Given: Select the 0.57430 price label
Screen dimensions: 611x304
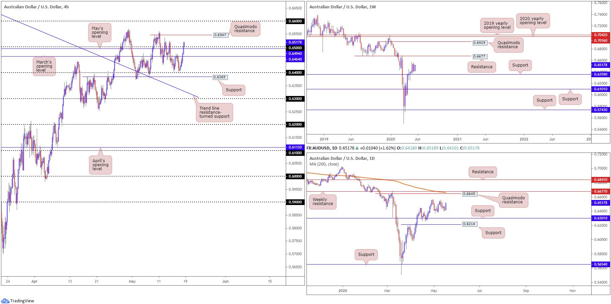Looking at the screenshot, I should click(600, 110).
